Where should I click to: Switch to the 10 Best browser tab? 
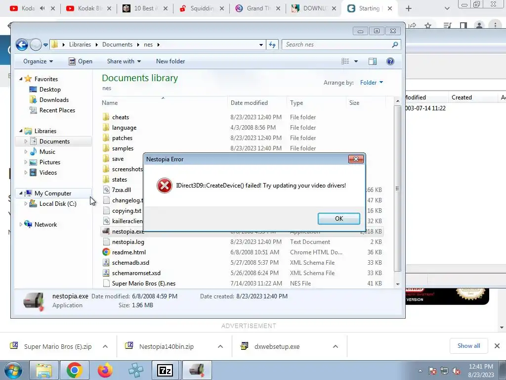(x=145, y=8)
